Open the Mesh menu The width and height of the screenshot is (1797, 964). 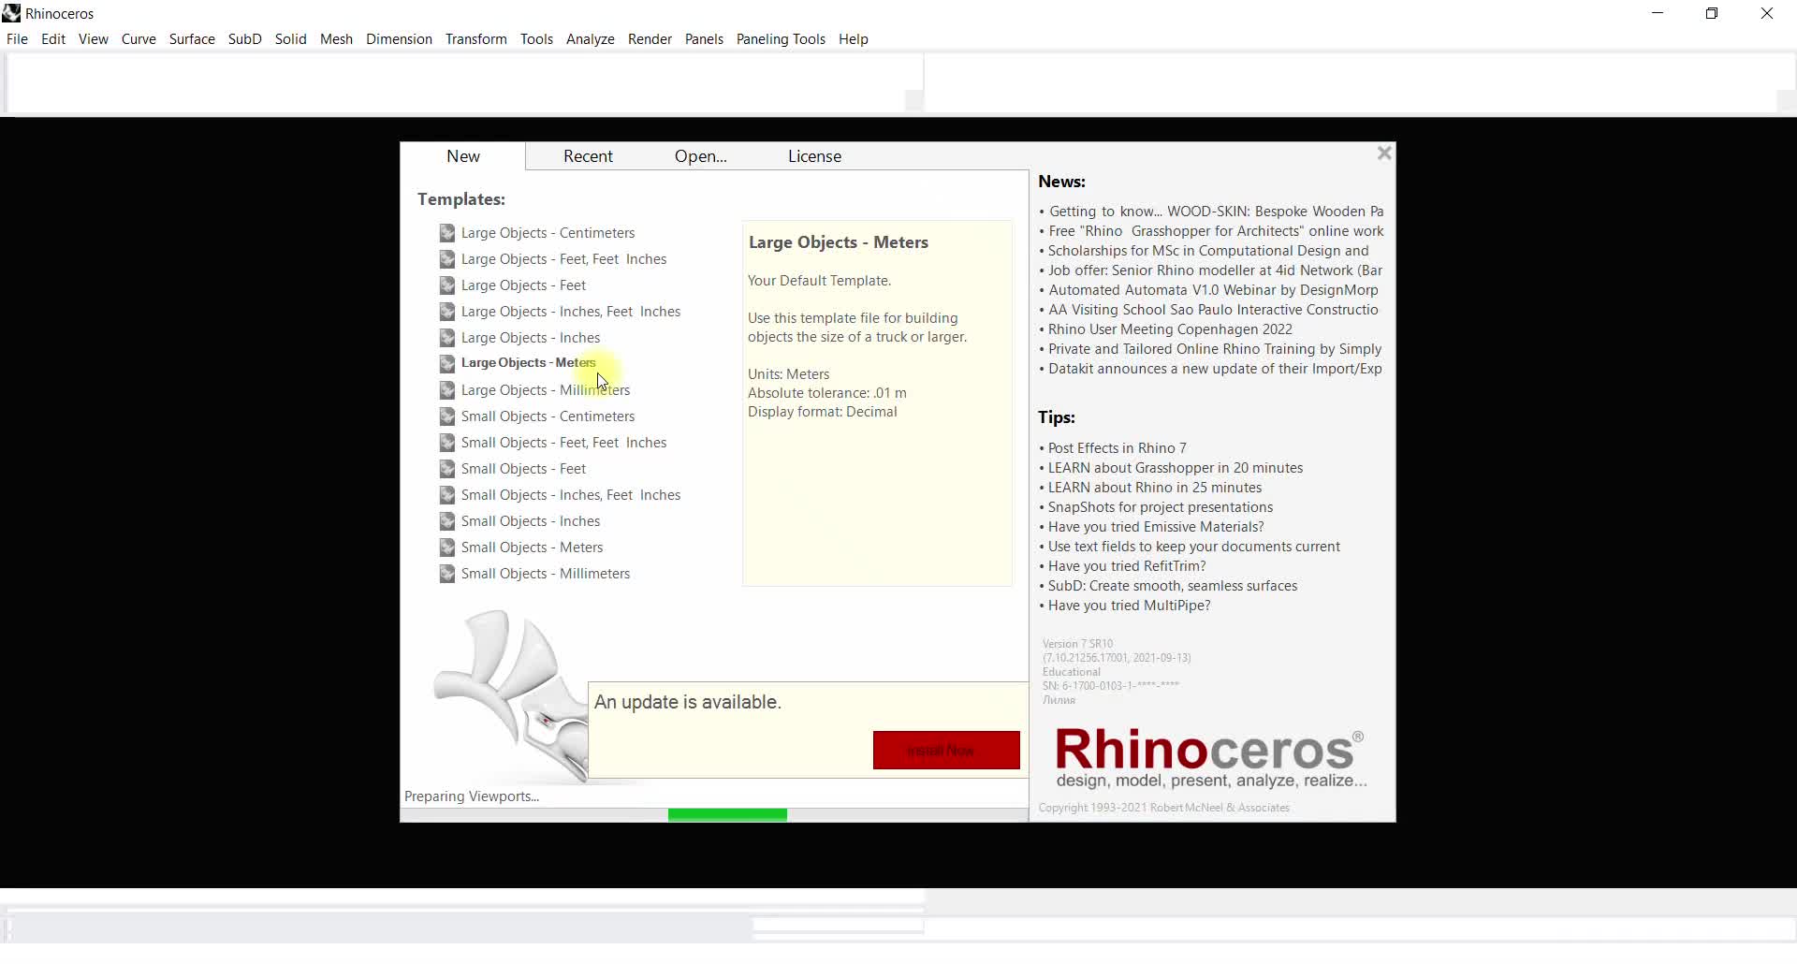point(336,39)
